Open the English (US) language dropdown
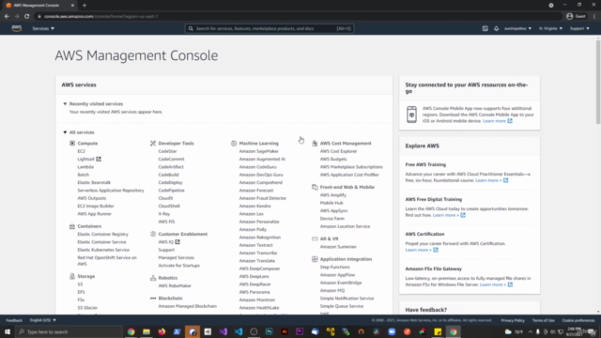Viewport: 601px width, 338px height. 43,320
